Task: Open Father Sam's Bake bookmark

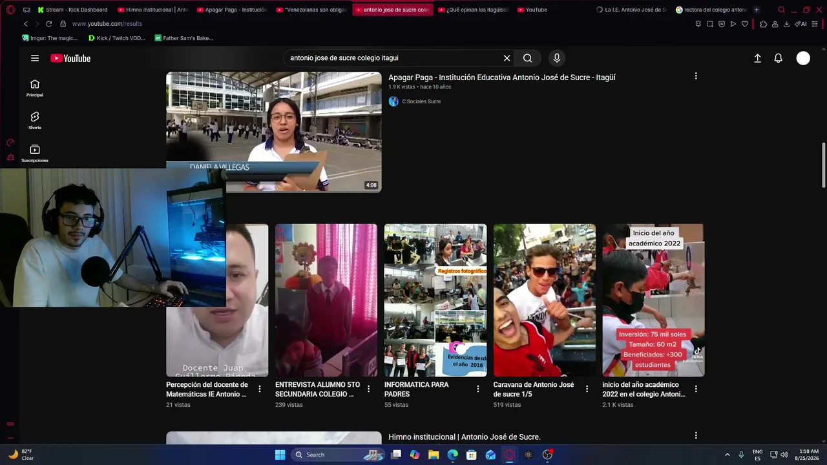Action: click(183, 38)
